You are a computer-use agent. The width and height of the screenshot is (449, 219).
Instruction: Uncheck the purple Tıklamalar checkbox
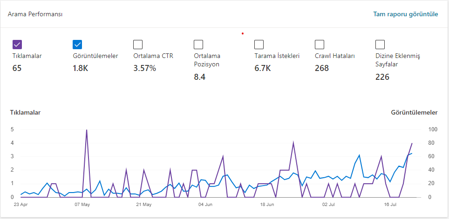coord(17,45)
